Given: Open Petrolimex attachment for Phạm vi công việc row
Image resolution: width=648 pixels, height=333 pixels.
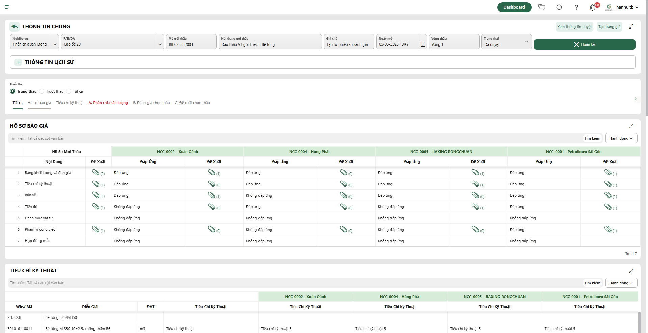Looking at the screenshot, I should click(608, 229).
